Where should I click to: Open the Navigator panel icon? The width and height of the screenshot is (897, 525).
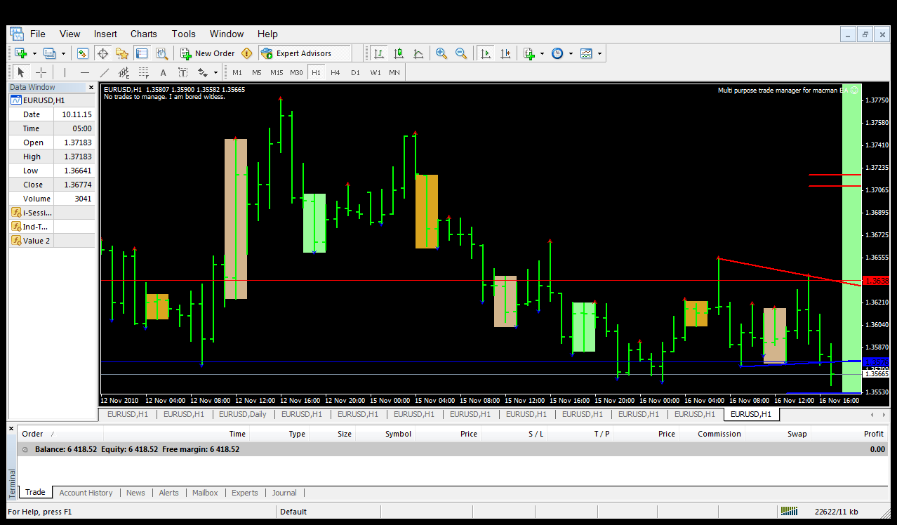122,53
